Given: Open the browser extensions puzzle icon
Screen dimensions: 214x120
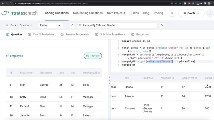Looking at the screenshot, I should (201, 3).
